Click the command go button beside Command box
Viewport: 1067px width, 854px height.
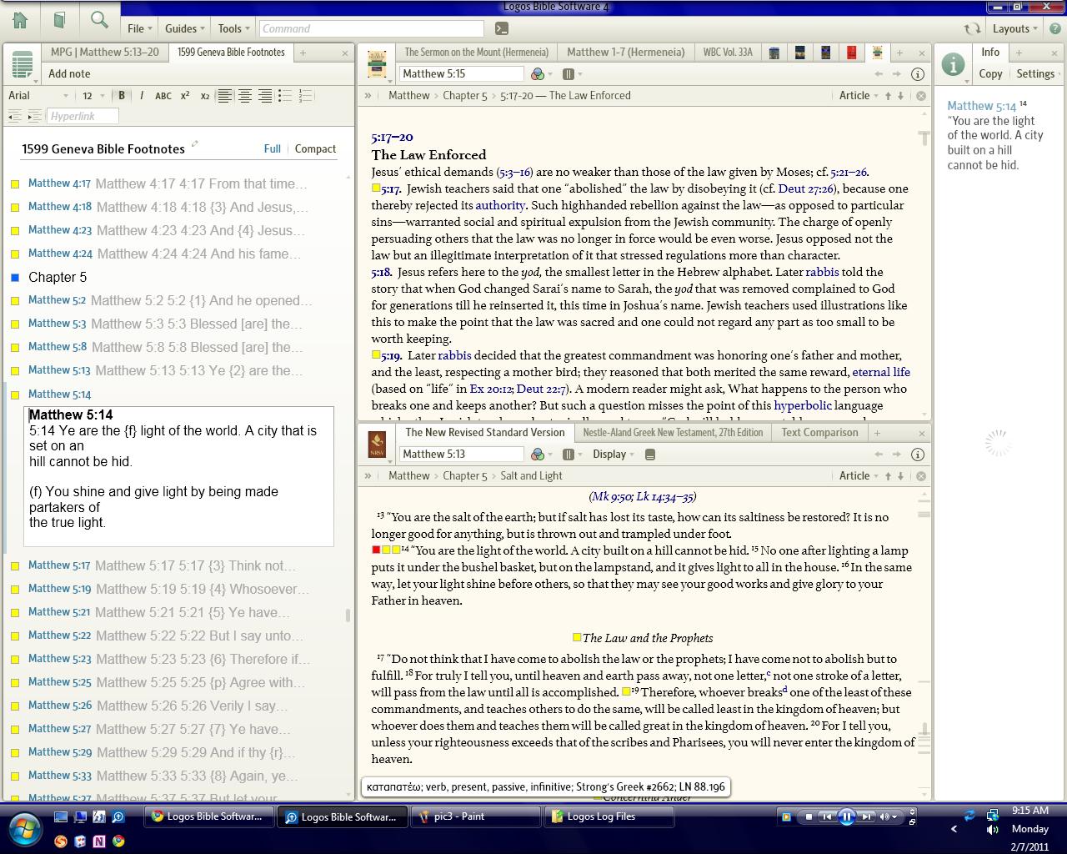point(501,28)
